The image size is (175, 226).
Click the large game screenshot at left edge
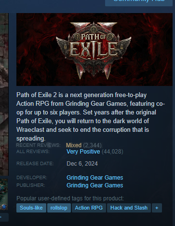[x=4, y=95]
